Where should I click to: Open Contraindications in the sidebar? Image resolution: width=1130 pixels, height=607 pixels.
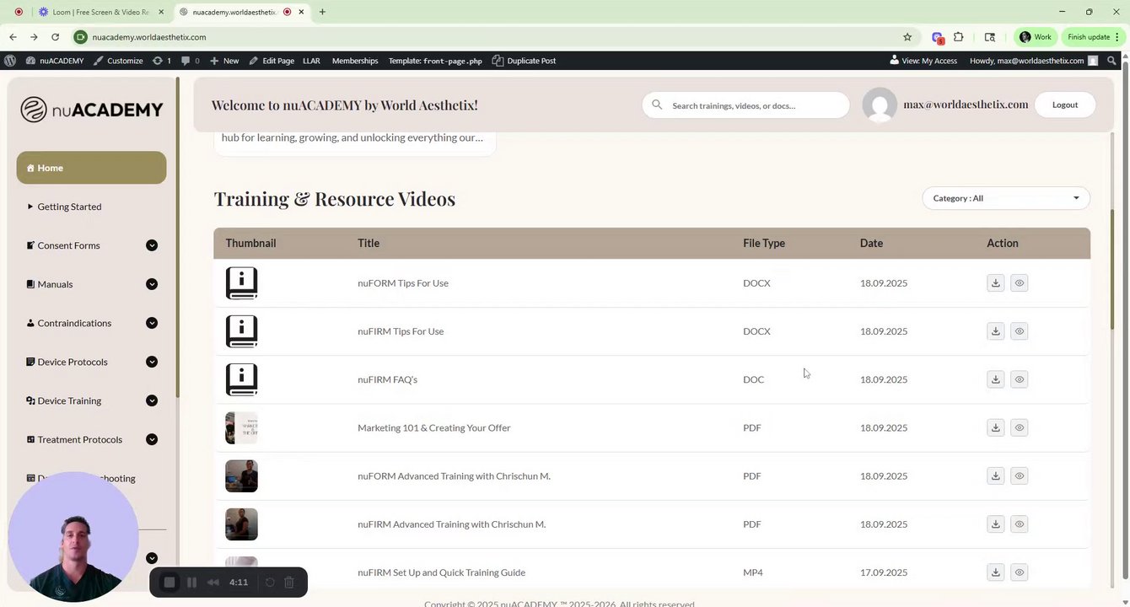(74, 323)
